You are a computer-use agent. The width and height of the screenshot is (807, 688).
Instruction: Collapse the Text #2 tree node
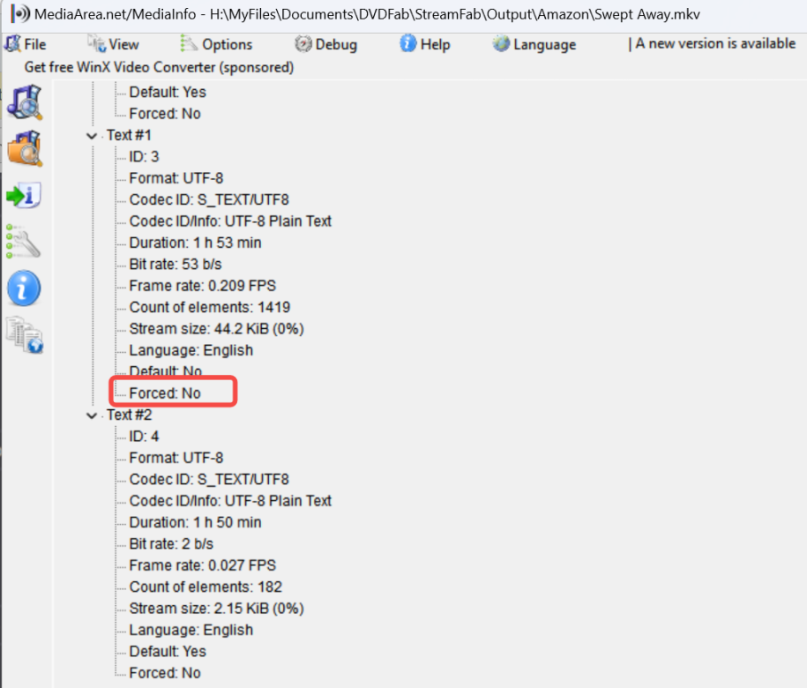click(92, 415)
